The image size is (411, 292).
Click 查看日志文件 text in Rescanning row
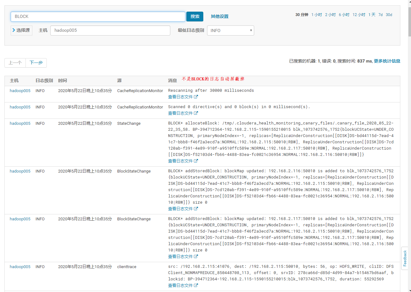(180, 97)
